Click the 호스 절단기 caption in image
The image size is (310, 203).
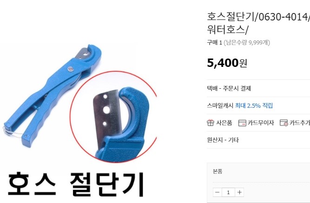coord(76,184)
